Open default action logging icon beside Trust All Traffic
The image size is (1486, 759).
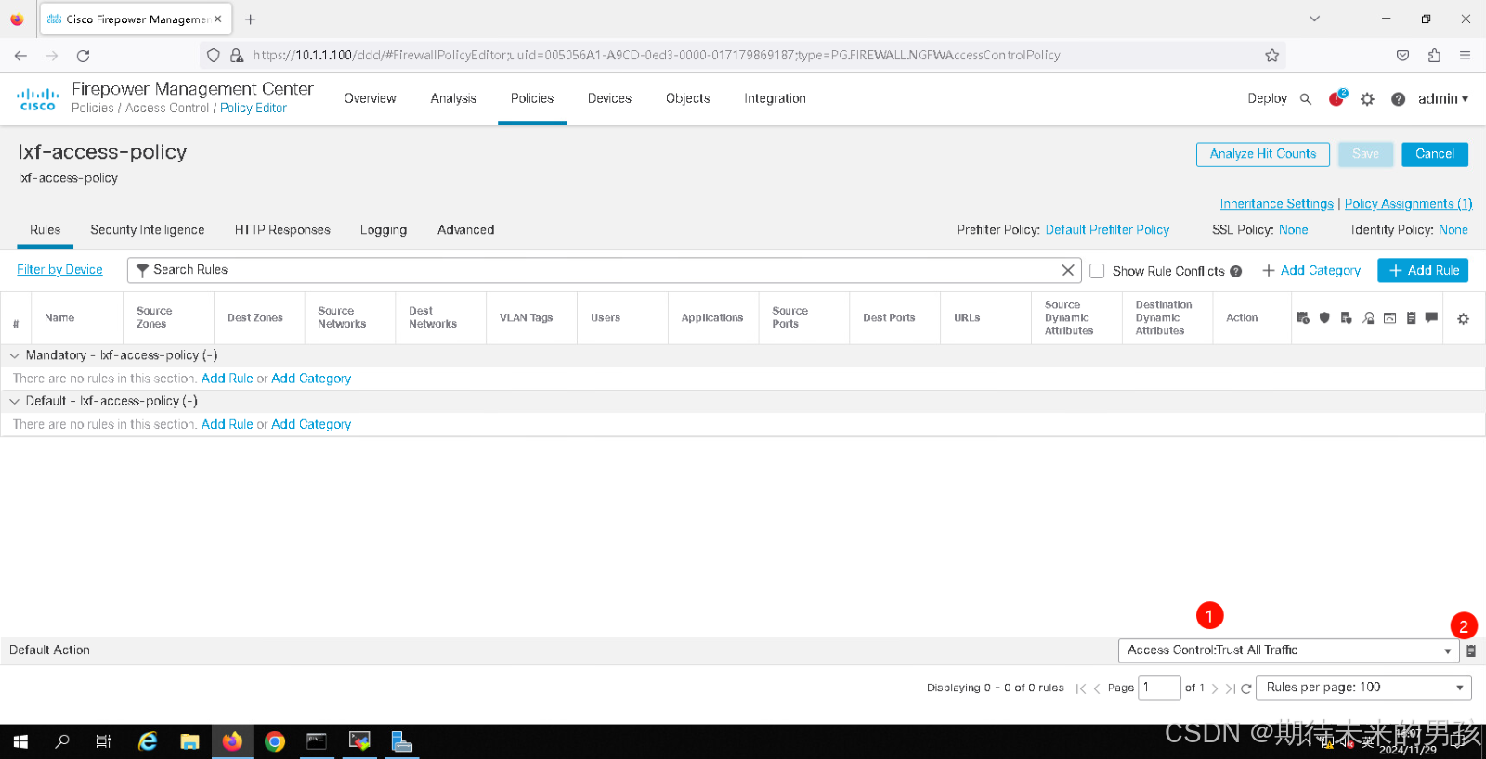[1470, 651]
